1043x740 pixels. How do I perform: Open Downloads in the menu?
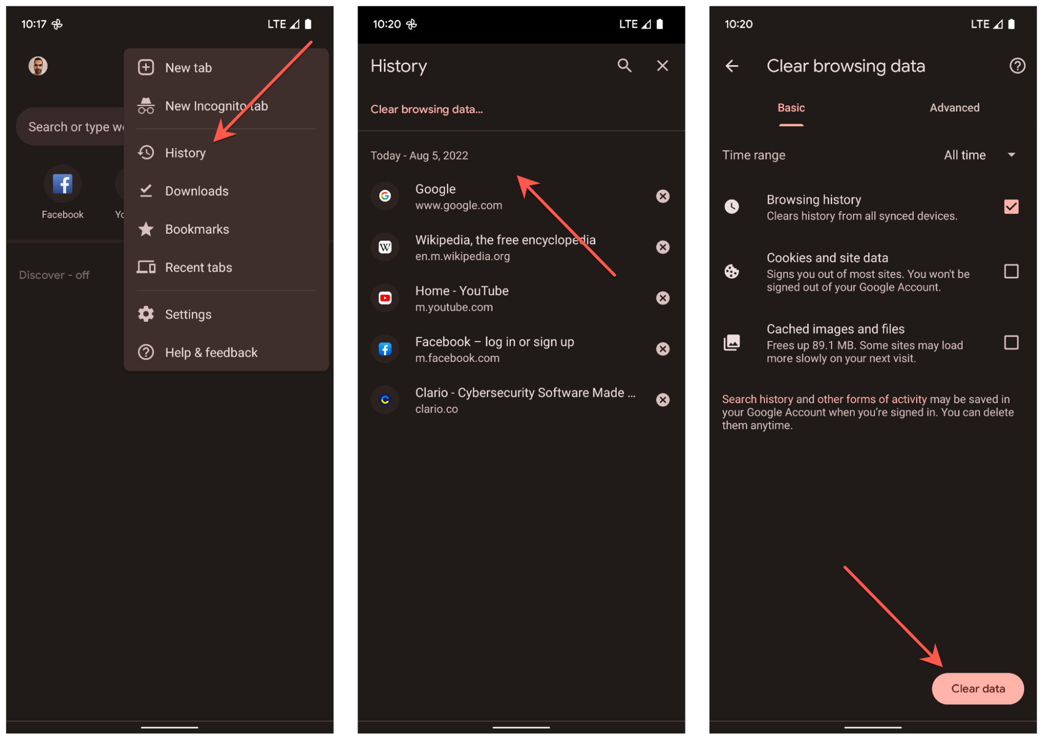point(226,191)
